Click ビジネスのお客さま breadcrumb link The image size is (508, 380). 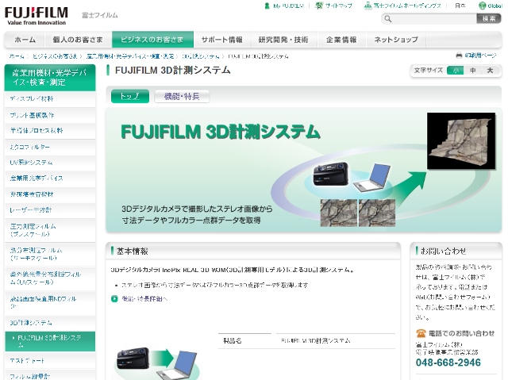coord(55,56)
